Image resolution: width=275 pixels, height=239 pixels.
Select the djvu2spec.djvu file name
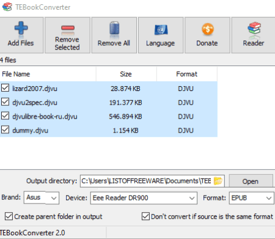pos(35,103)
